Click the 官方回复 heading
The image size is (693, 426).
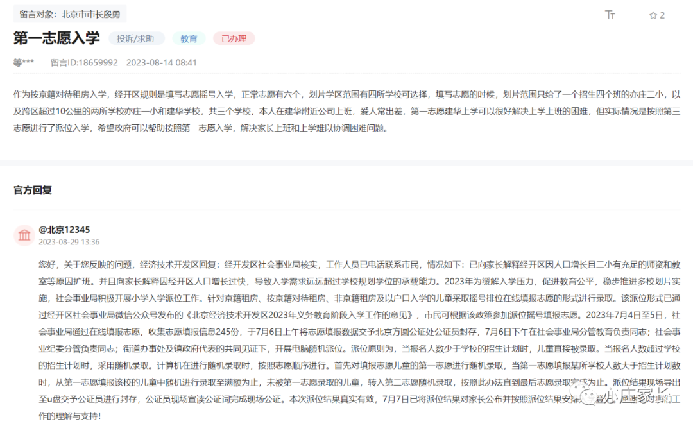tap(33, 190)
